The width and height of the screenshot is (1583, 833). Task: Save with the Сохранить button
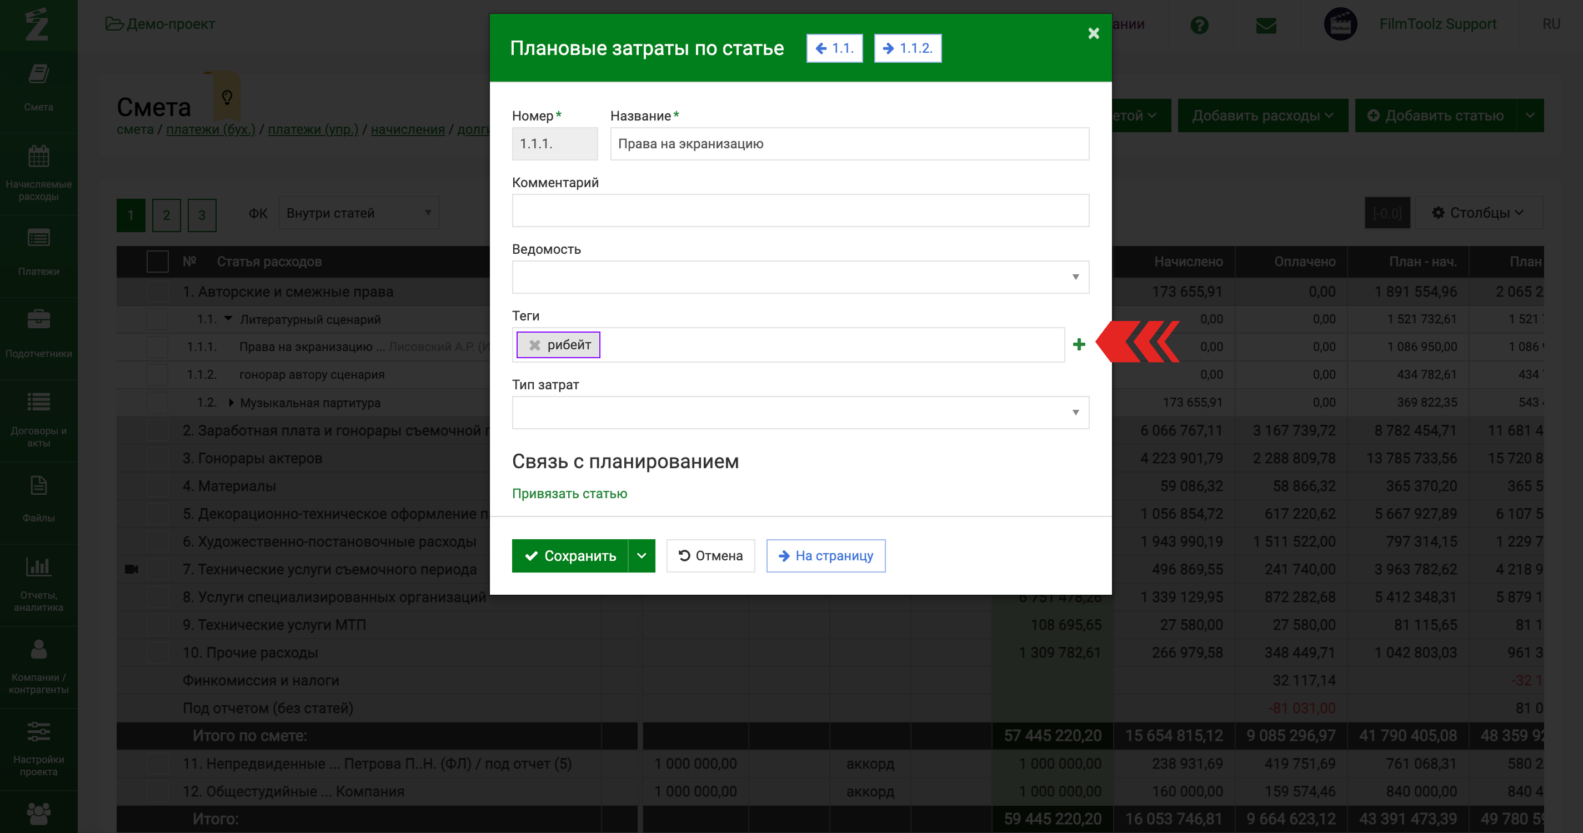pos(570,556)
